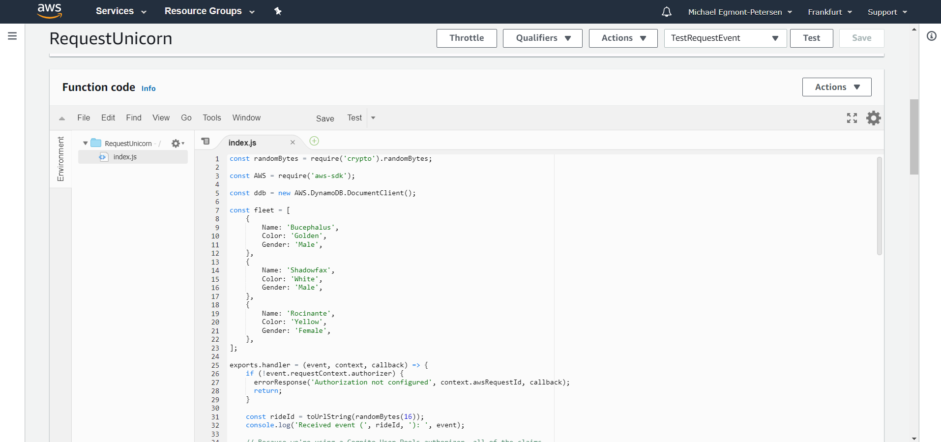Open the notifications bell
The width and height of the screenshot is (941, 442).
(667, 12)
